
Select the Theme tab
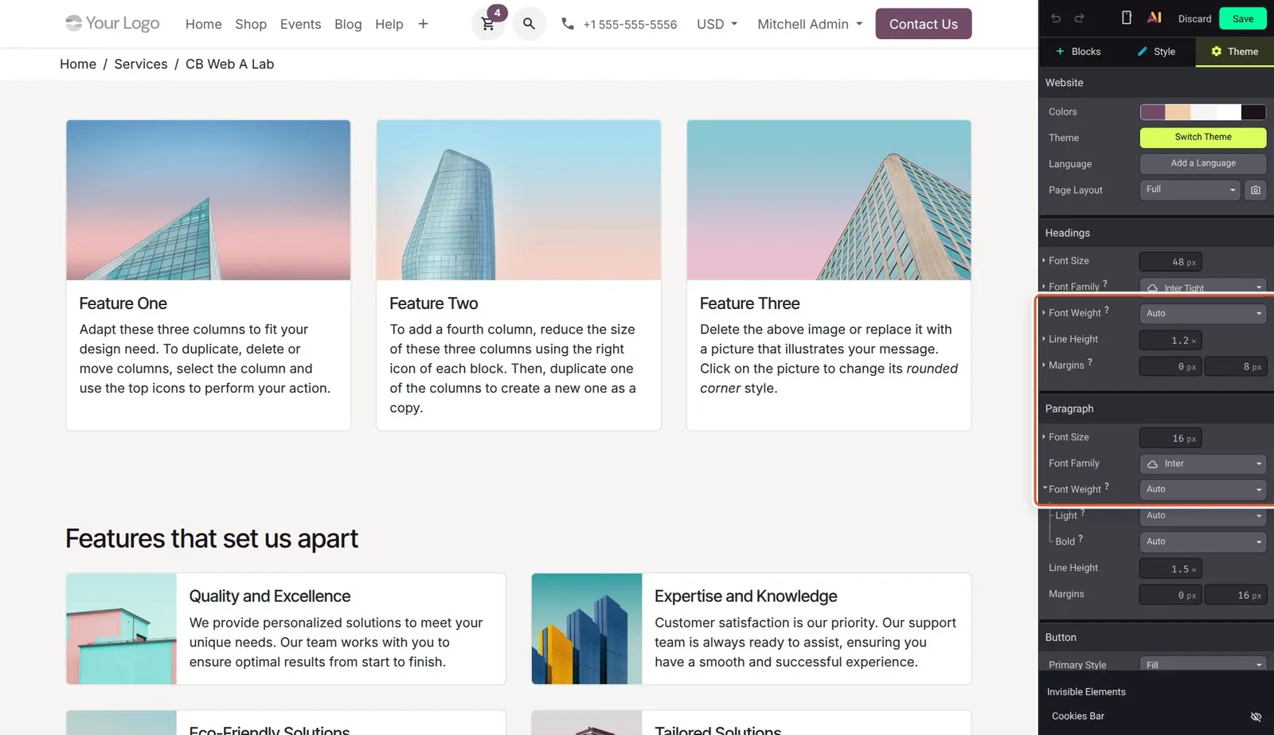(x=1234, y=52)
